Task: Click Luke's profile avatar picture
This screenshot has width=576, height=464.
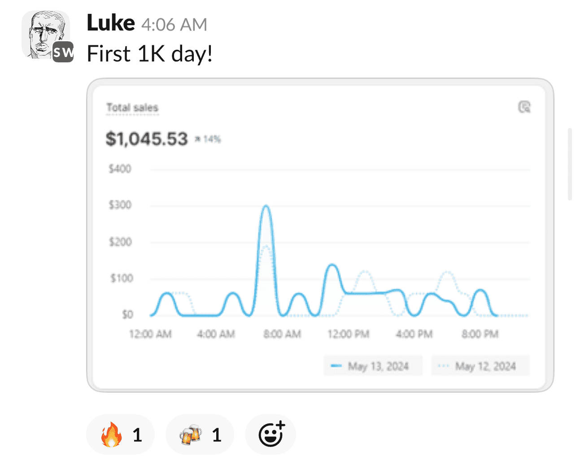Action: [x=43, y=32]
